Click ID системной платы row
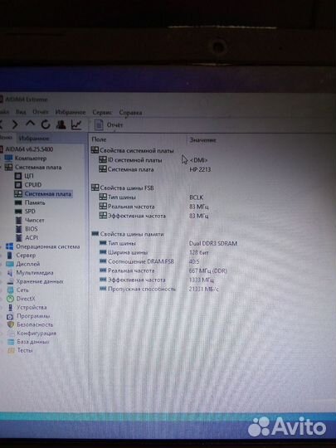 [135, 160]
